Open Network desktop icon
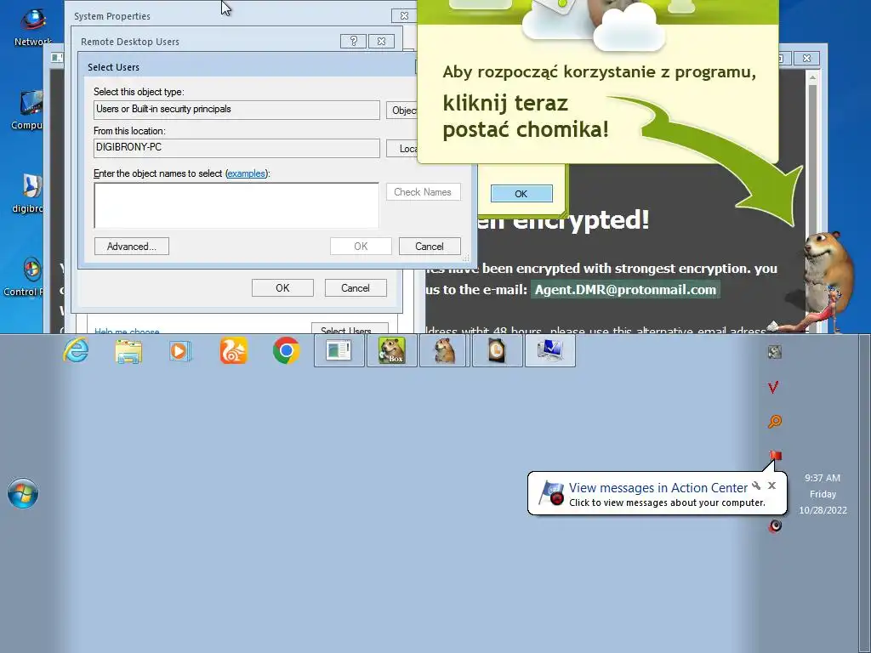The height and width of the screenshot is (653, 871). pyautogui.click(x=33, y=26)
